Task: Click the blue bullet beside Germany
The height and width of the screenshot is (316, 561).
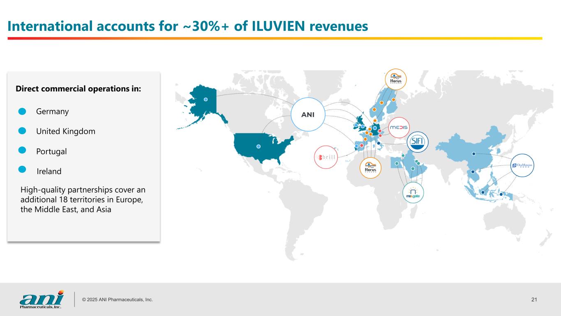Action: (x=23, y=112)
